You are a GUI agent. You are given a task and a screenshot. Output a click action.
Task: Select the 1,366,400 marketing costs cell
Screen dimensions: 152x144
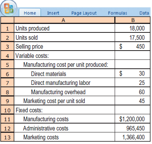click(x=133, y=137)
